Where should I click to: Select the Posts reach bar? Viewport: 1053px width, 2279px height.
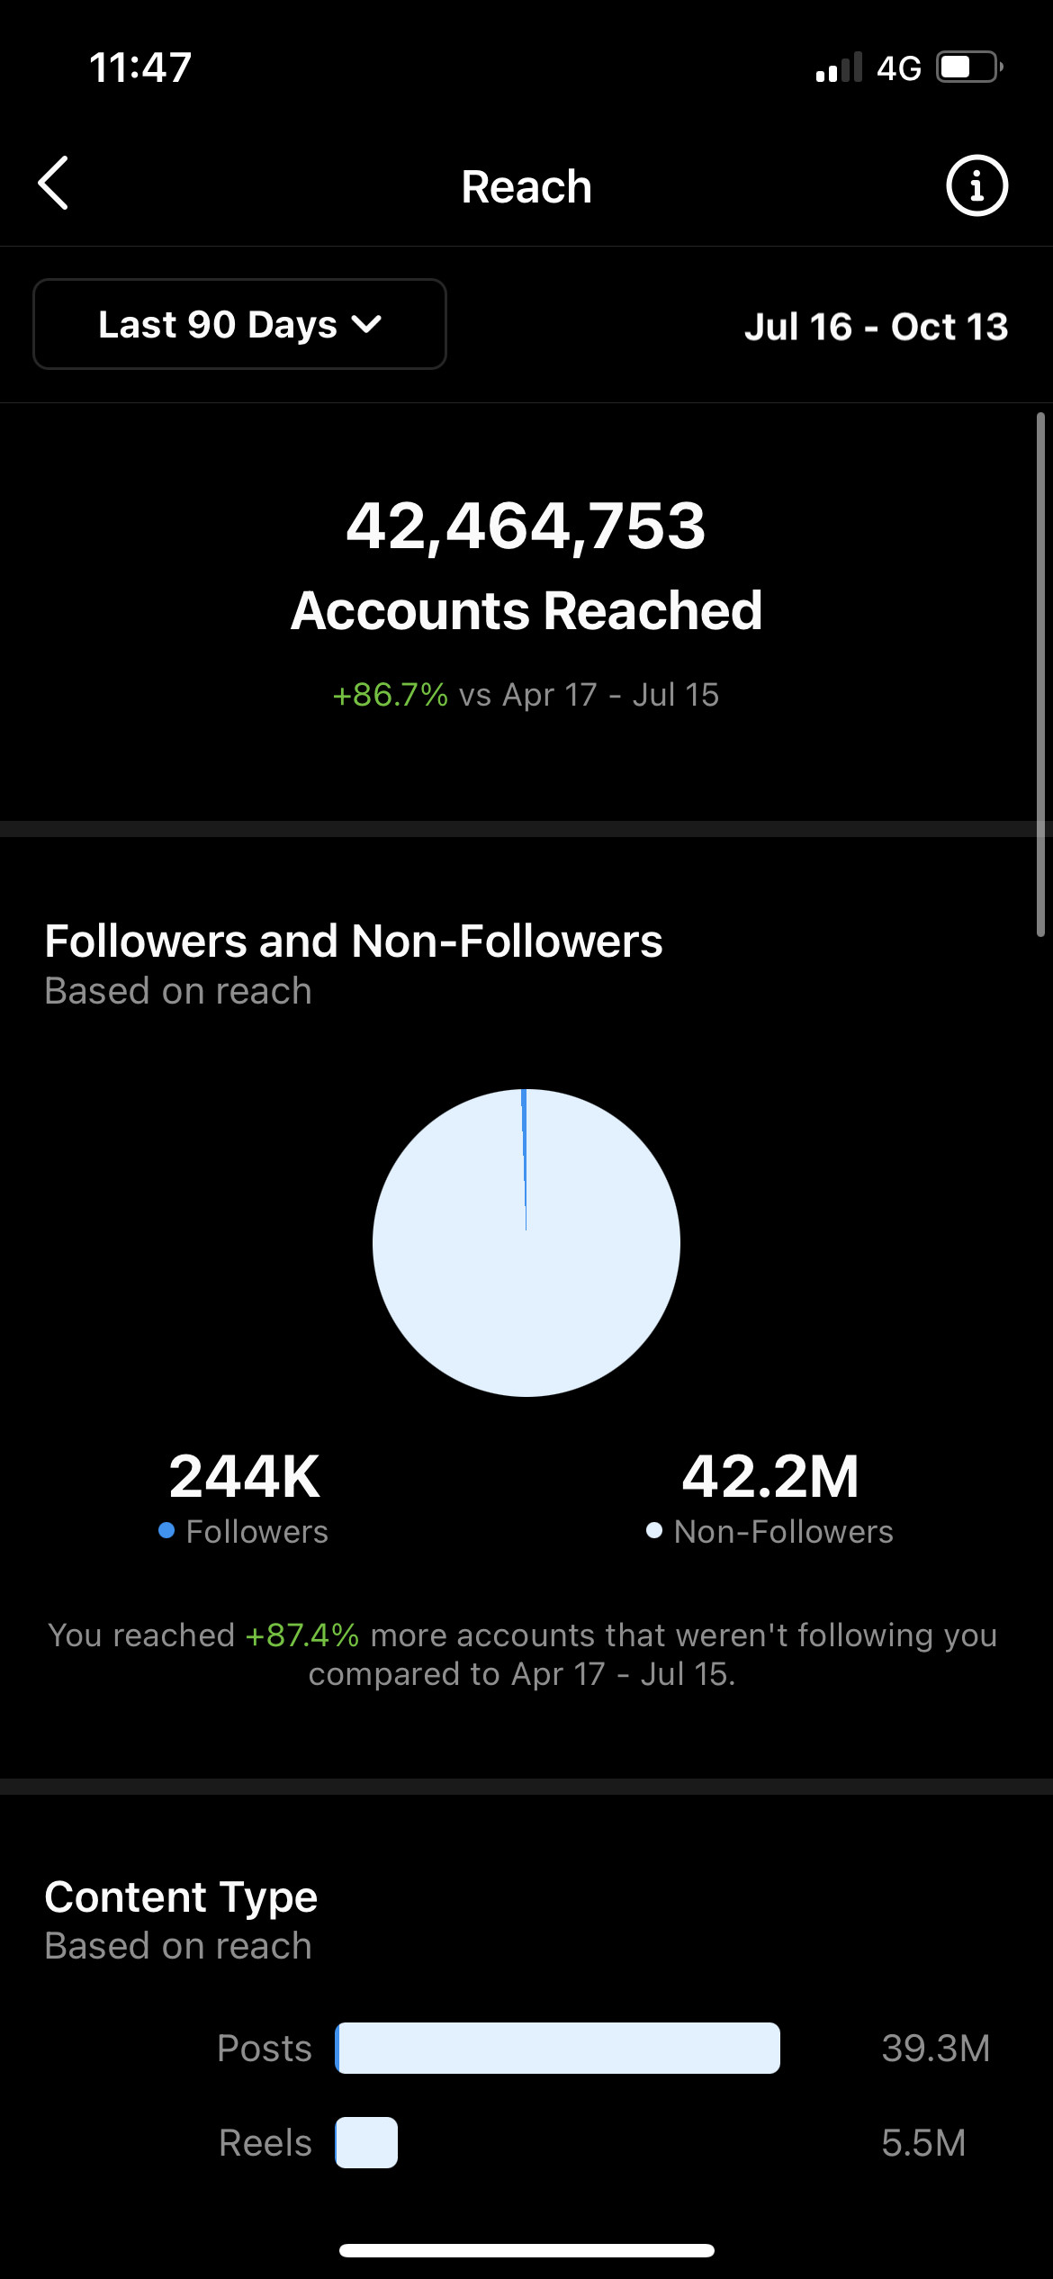[x=558, y=2049]
